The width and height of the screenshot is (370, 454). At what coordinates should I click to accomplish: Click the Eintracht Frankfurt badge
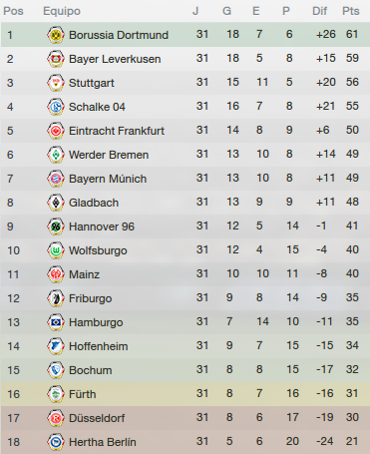point(56,131)
